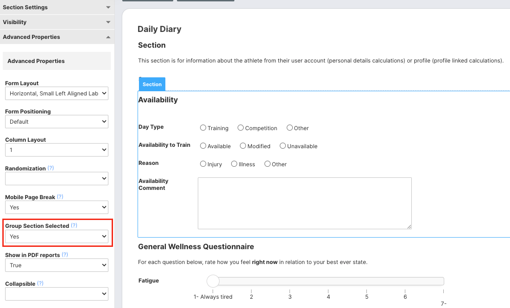Open the Group Section Selected dropdown

pos(57,237)
